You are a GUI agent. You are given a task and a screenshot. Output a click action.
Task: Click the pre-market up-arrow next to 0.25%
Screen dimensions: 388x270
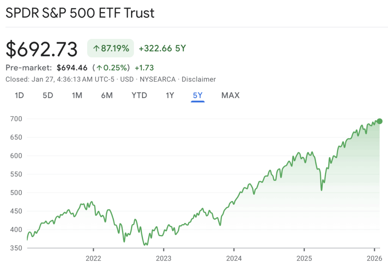coord(99,68)
